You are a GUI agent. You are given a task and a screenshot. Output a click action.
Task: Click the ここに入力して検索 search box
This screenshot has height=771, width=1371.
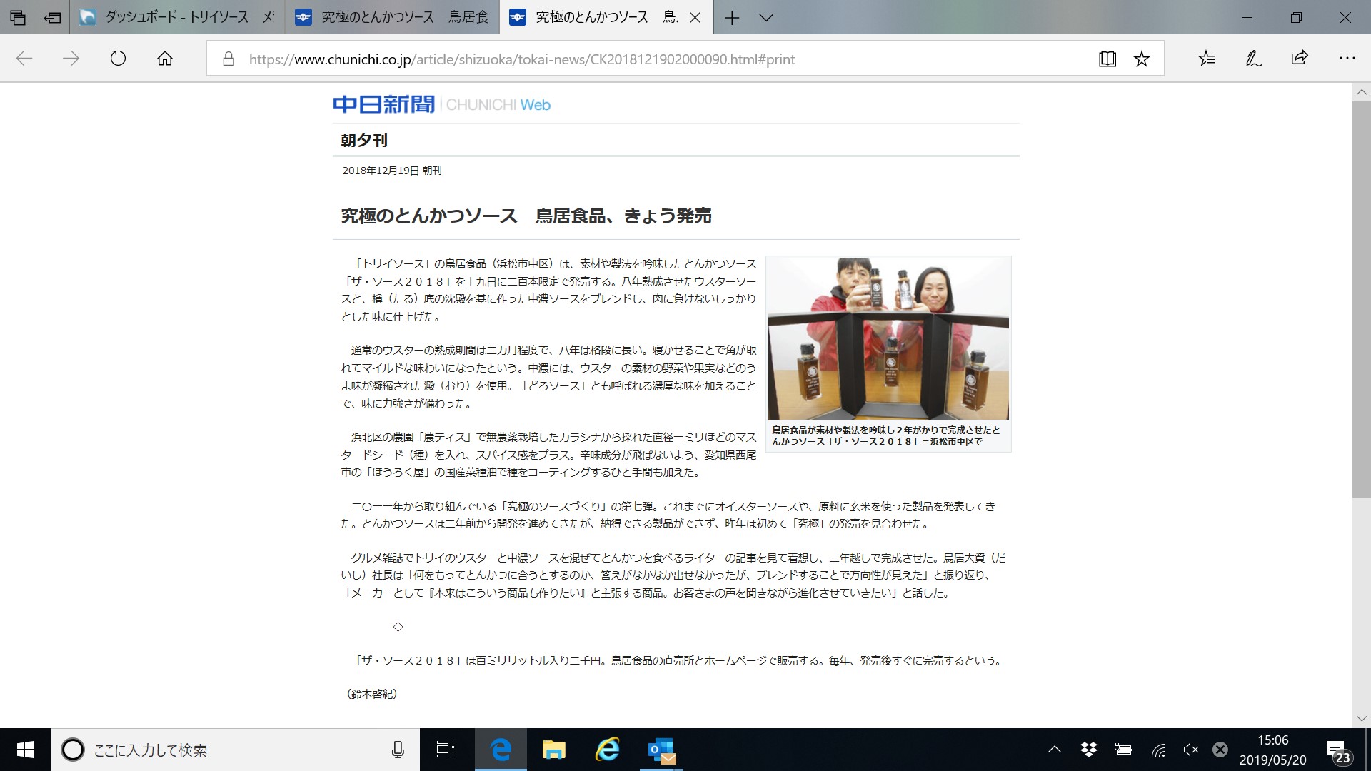(x=236, y=750)
